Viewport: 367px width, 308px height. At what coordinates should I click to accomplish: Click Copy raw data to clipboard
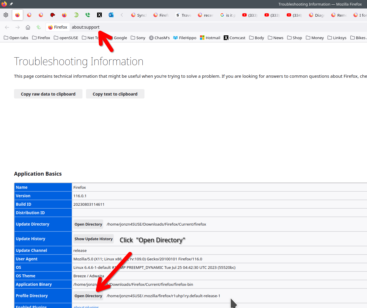point(48,94)
